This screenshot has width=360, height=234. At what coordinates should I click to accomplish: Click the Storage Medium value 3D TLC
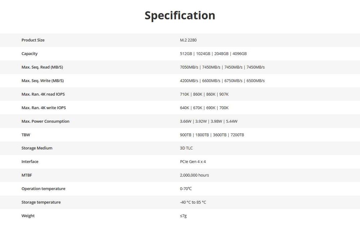pyautogui.click(x=186, y=148)
